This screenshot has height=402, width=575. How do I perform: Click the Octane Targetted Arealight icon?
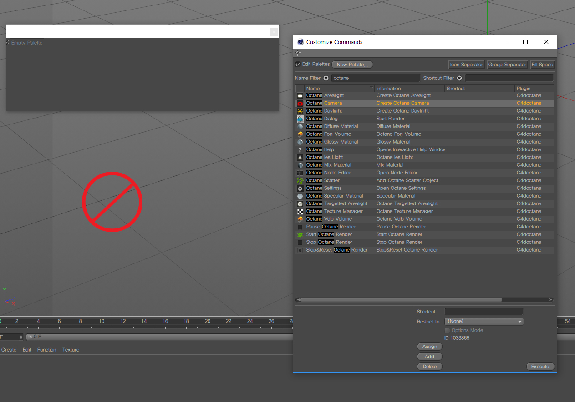coord(300,204)
